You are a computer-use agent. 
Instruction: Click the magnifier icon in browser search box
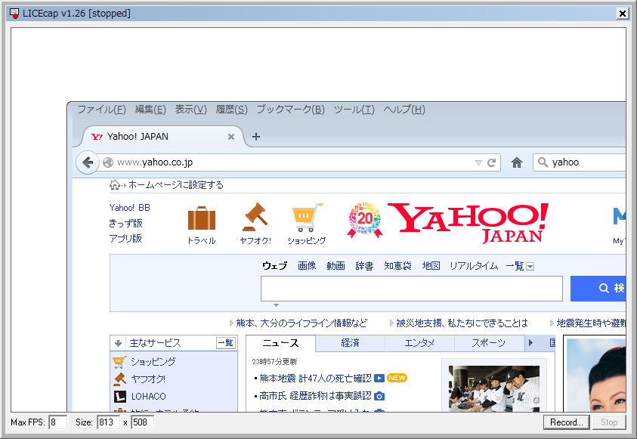tap(543, 162)
